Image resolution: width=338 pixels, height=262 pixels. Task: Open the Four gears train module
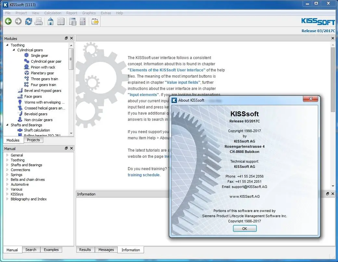pos(43,85)
